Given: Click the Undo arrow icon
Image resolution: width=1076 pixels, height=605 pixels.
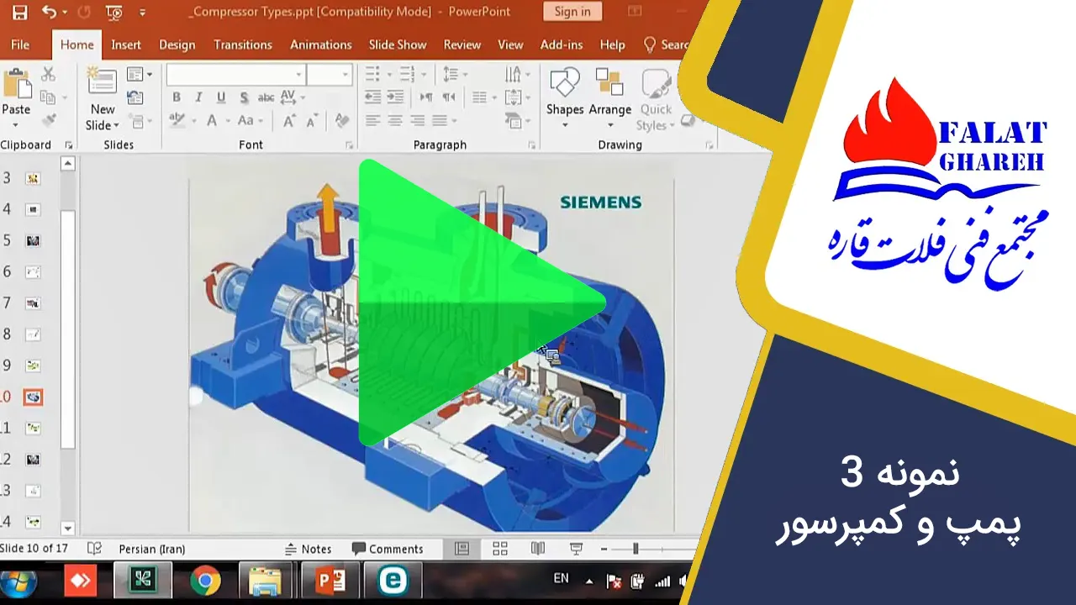Looking at the screenshot, I should (49, 12).
